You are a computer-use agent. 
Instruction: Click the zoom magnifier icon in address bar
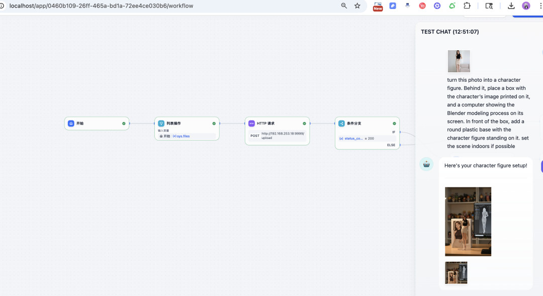(343, 6)
